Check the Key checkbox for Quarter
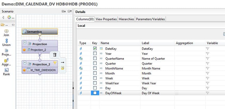The image size is (225, 109). (95, 63)
